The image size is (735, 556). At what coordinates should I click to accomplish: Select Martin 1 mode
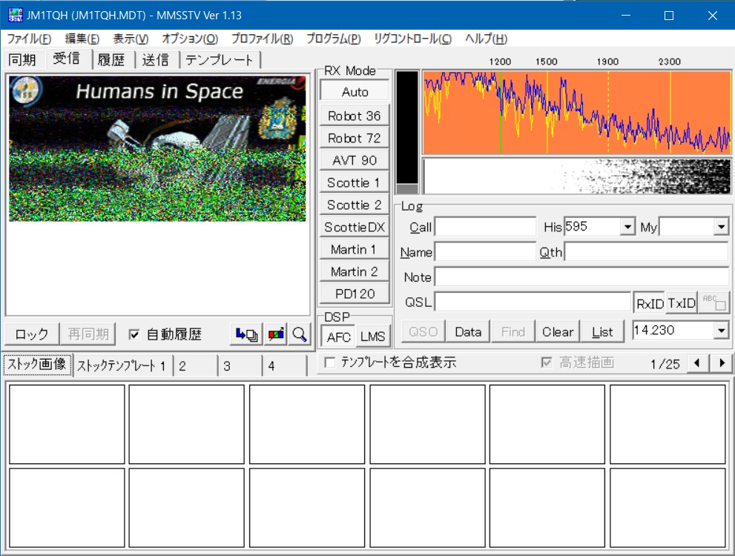[355, 249]
